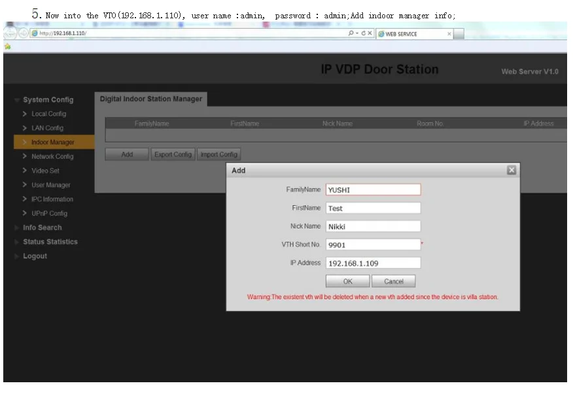This screenshot has height=394, width=573.
Task: Click the Nick Name field containing Nikki
Action: pos(373,226)
